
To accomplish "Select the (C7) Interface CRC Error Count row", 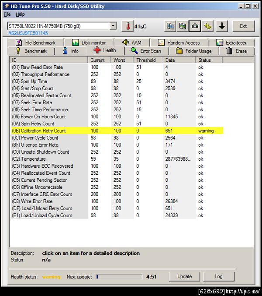I will (x=117, y=194).
